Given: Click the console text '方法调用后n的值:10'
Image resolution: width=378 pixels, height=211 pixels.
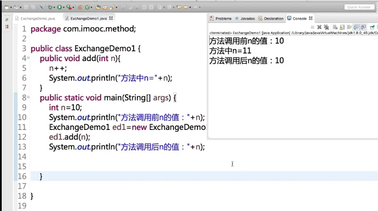Looking at the screenshot, I should 246,61.
